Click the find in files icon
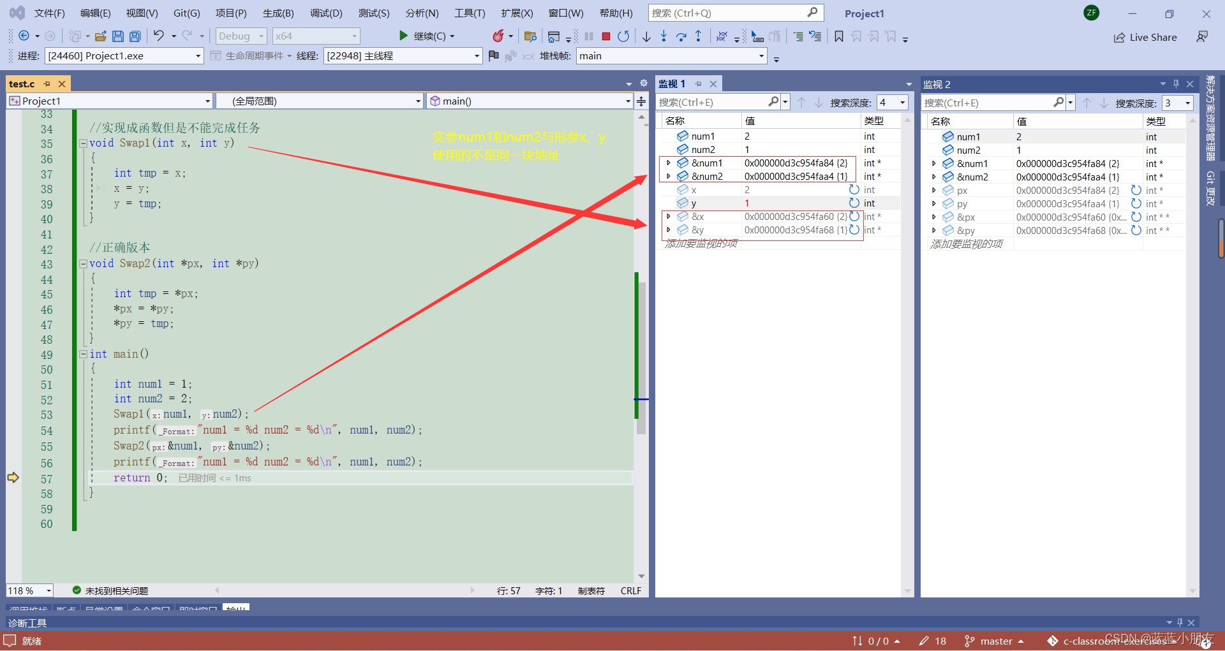 530,36
